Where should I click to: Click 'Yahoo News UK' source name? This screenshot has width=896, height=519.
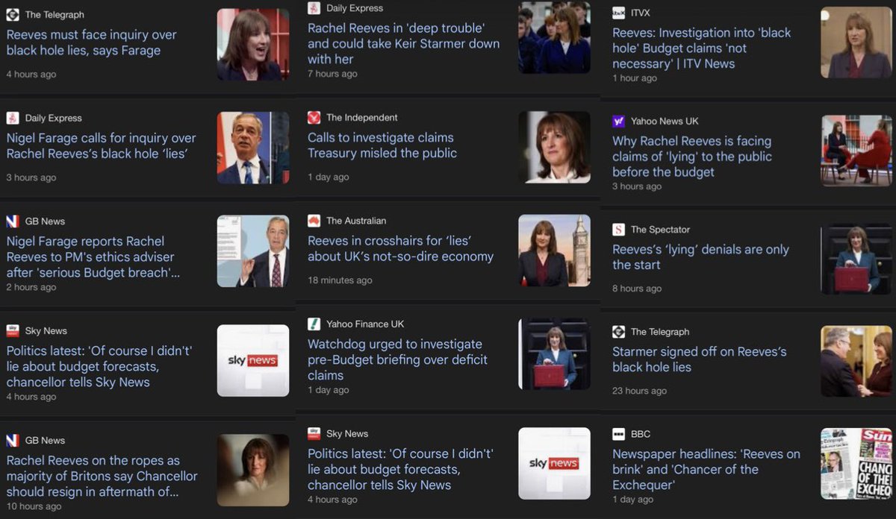coord(665,121)
